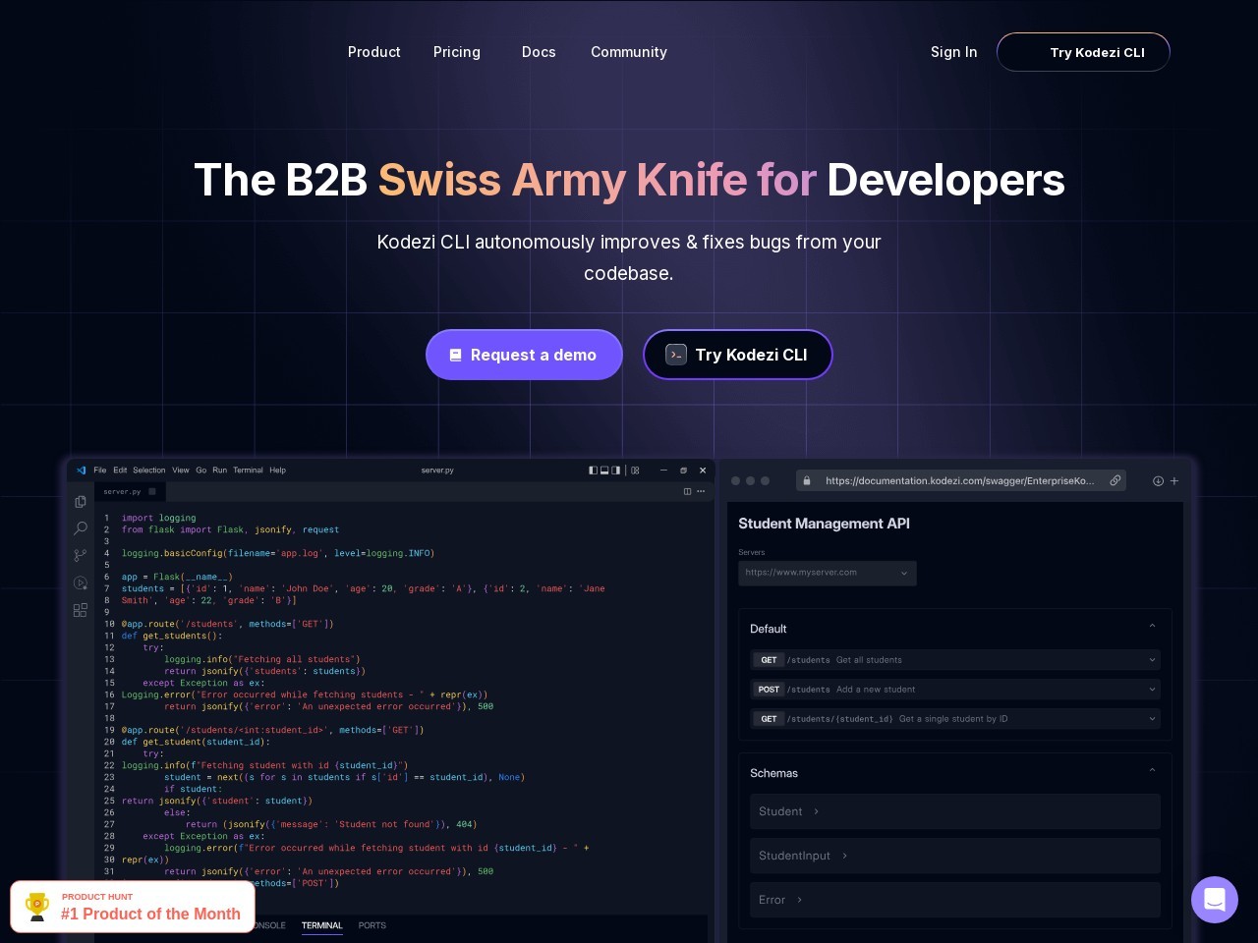This screenshot has height=943, width=1258.
Task: Open the File menu in editor
Action: [100, 471]
